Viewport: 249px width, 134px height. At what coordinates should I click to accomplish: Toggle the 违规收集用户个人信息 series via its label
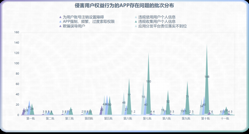[157, 22]
